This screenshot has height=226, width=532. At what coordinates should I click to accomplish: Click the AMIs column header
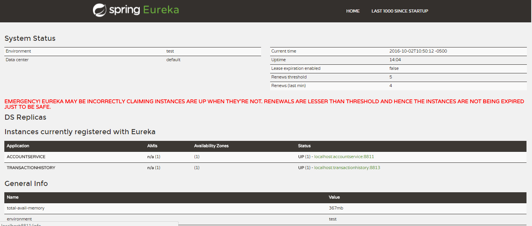pos(152,146)
